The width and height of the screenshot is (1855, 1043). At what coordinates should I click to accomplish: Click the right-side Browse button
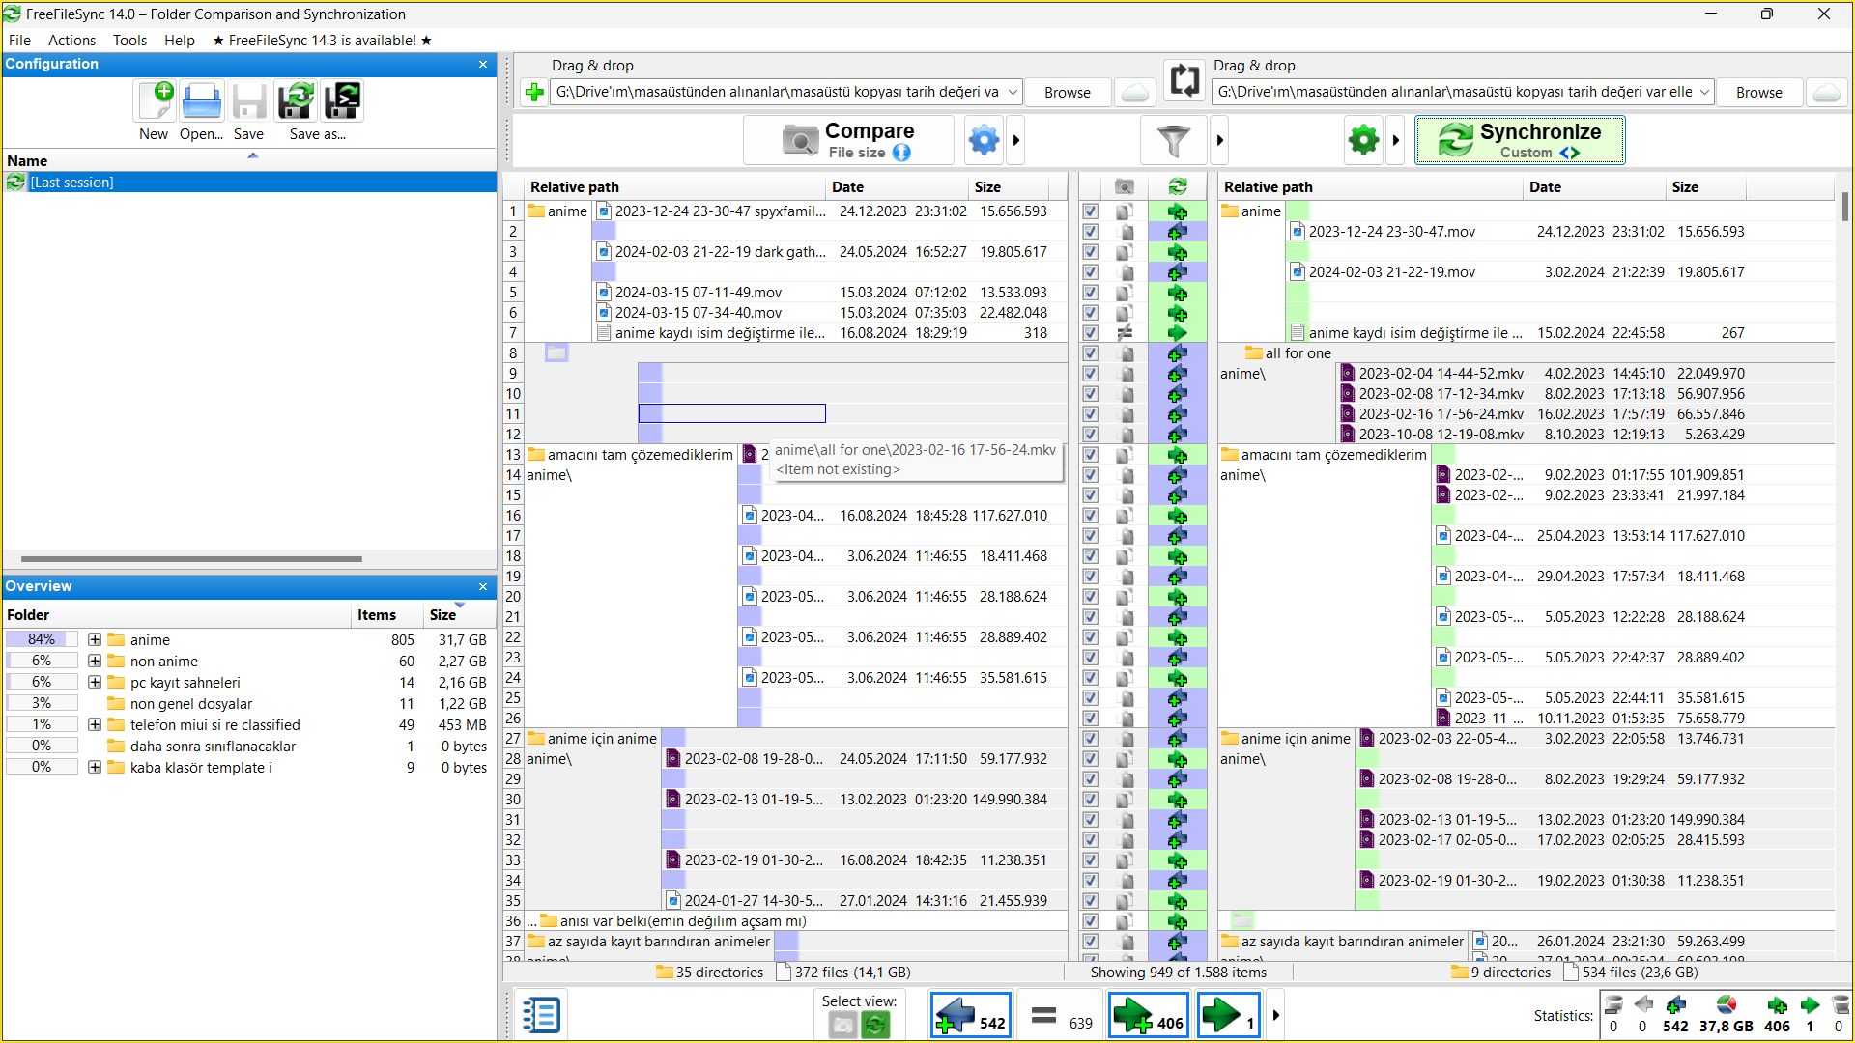1758,92
